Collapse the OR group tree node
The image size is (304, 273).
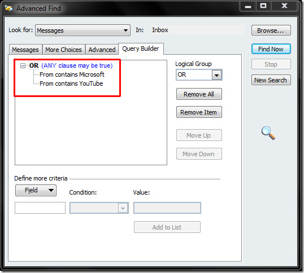click(23, 66)
